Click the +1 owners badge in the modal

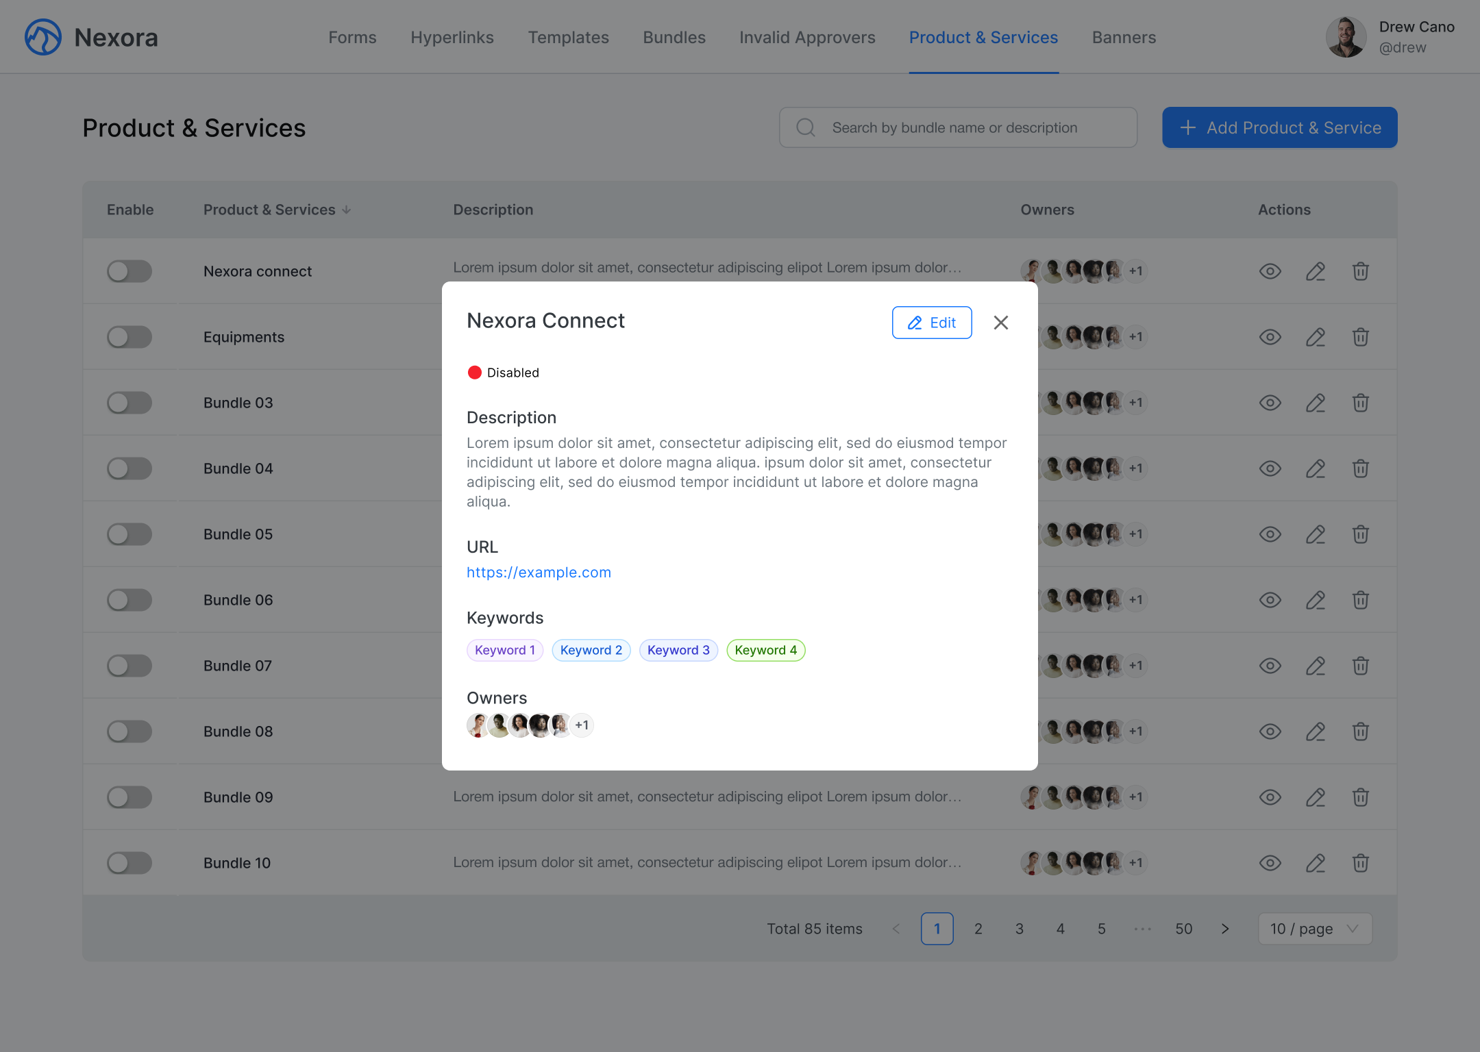point(582,725)
